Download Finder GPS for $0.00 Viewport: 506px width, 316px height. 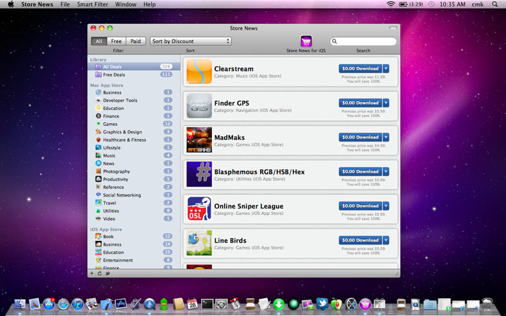click(360, 103)
